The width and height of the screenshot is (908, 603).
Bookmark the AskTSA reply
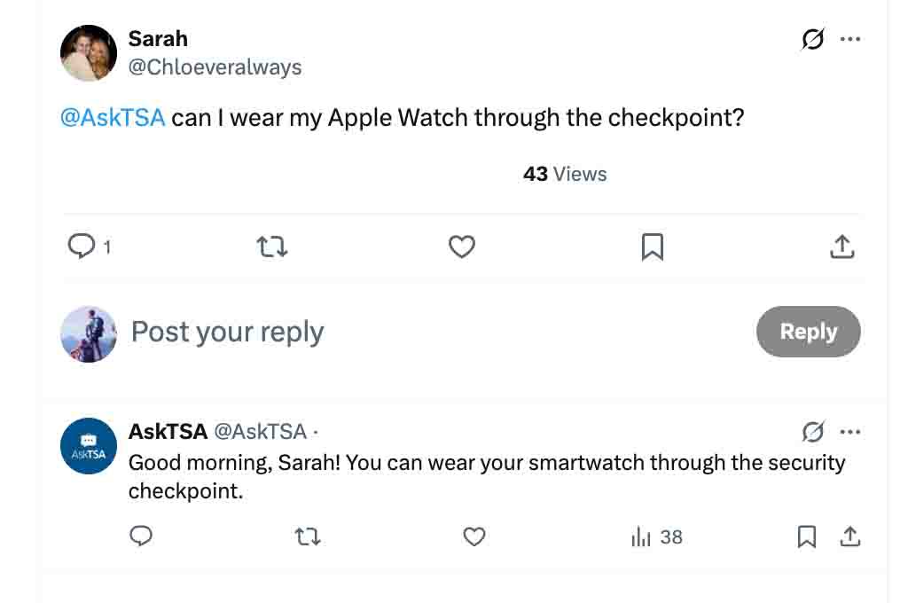pos(806,536)
